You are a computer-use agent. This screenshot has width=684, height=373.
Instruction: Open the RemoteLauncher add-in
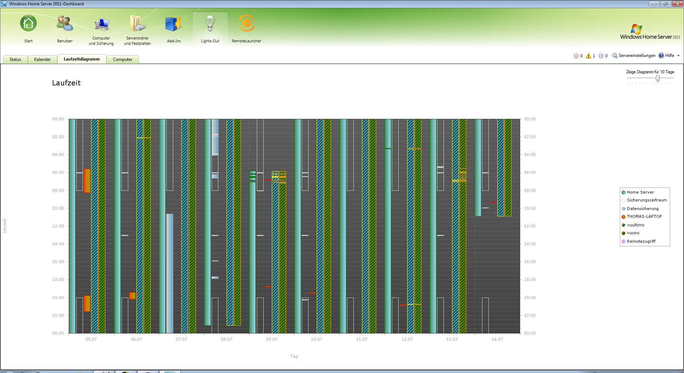(x=247, y=24)
